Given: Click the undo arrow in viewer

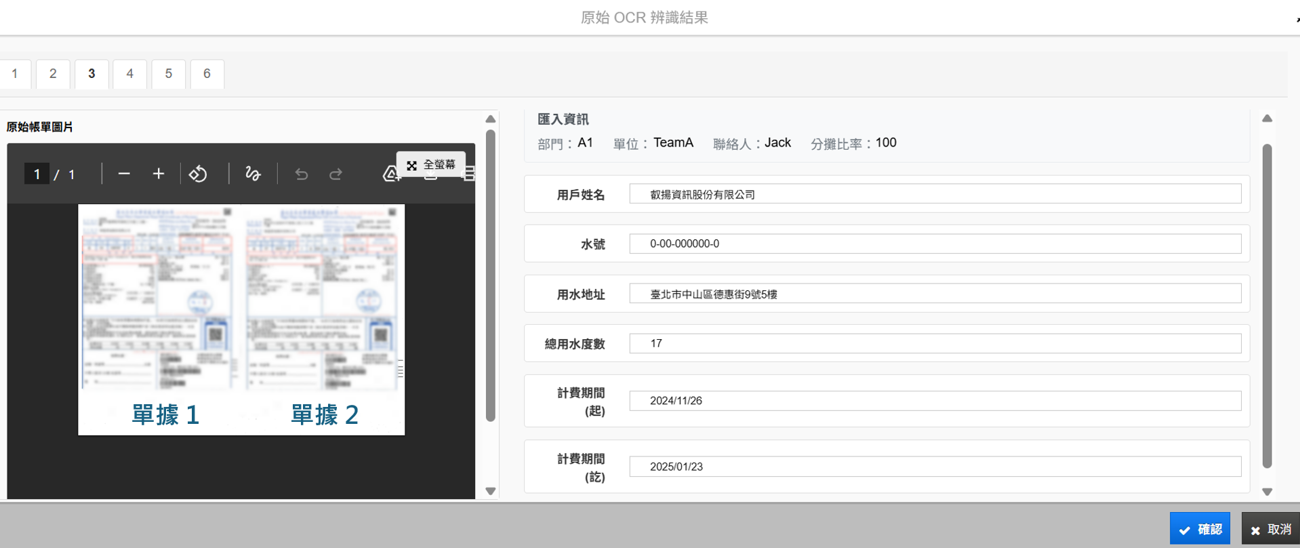Looking at the screenshot, I should [x=302, y=175].
